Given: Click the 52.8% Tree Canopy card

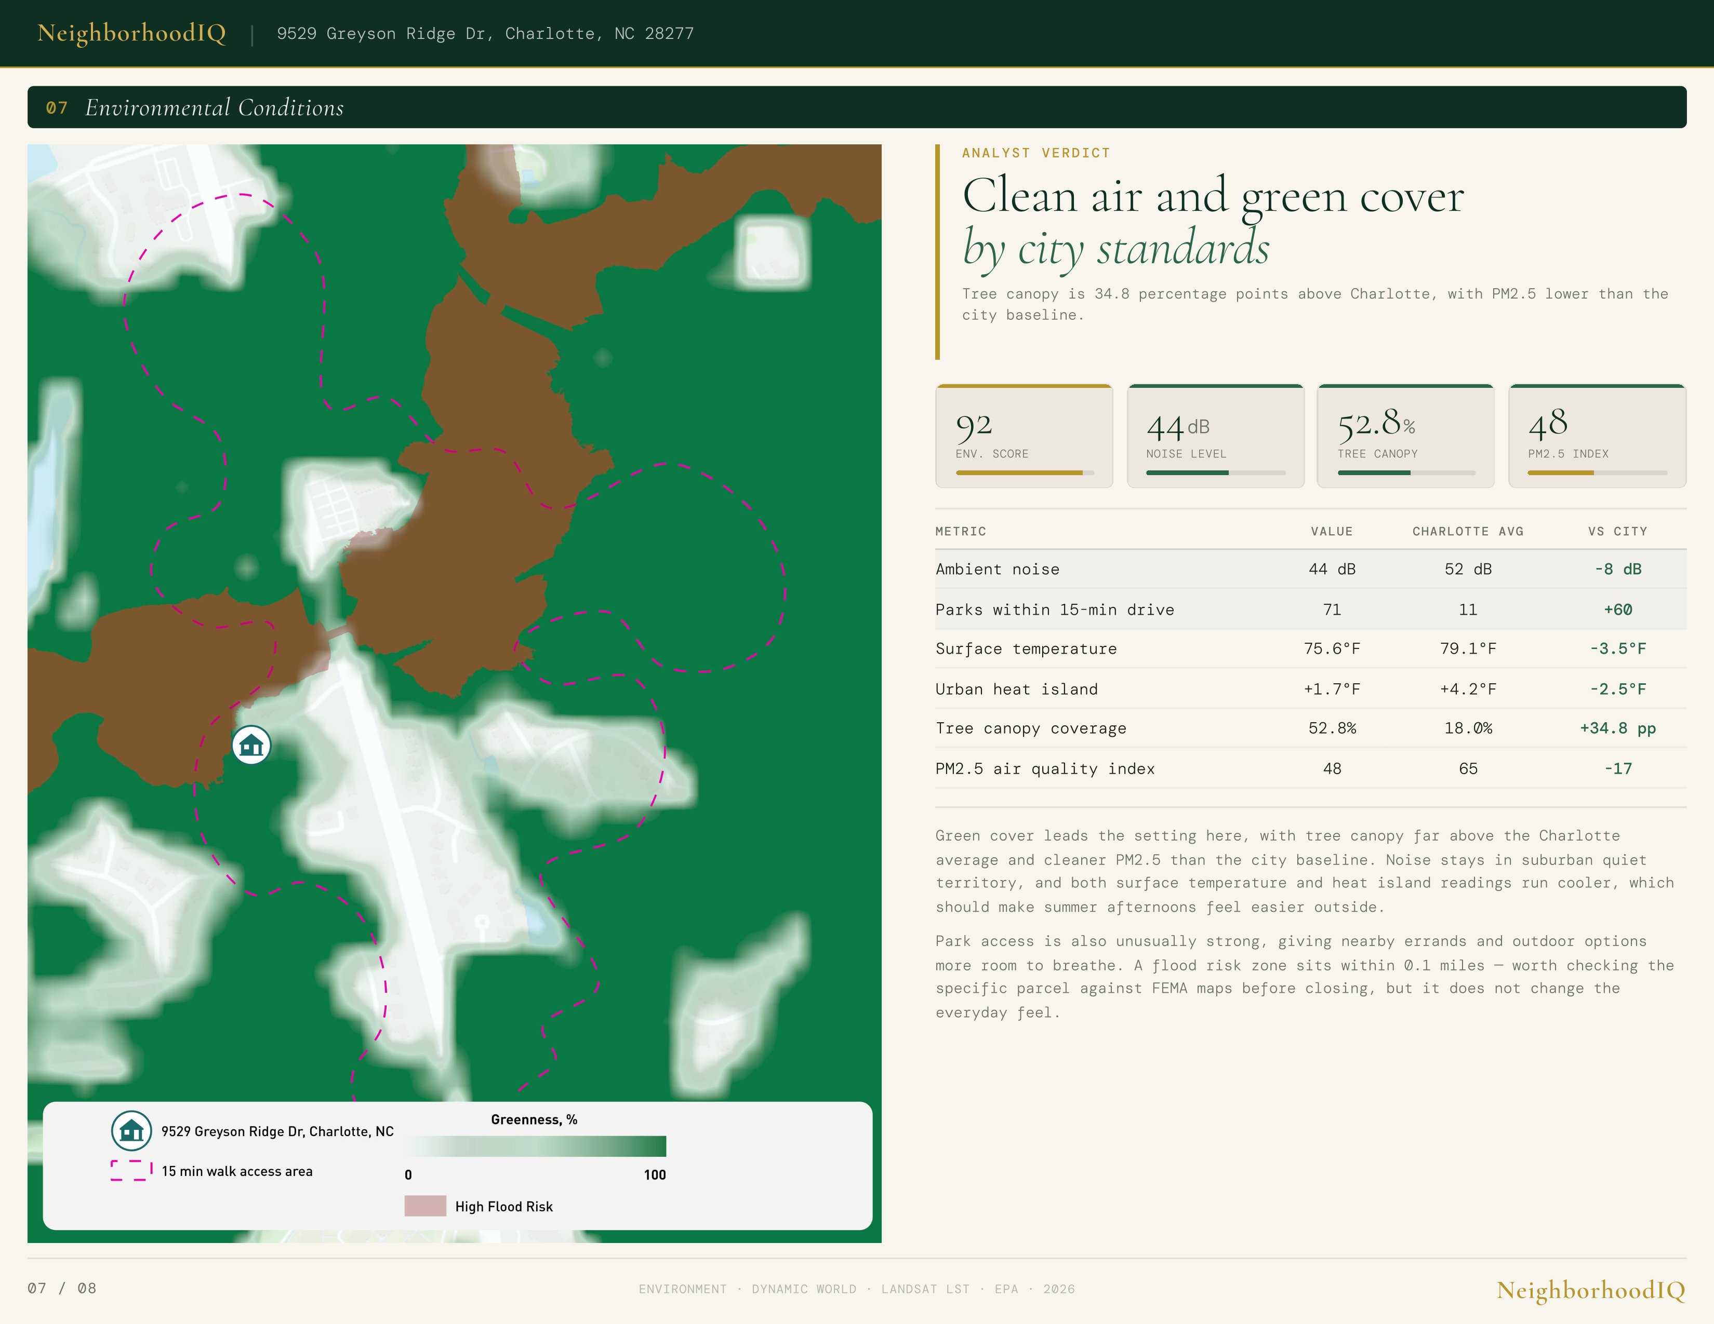Looking at the screenshot, I should (x=1405, y=436).
